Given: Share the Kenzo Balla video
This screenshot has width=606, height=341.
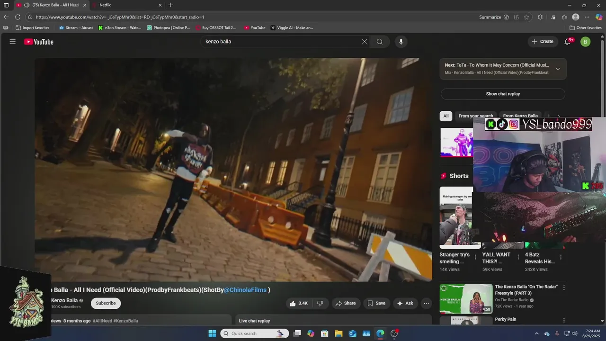Looking at the screenshot, I should click(346, 303).
